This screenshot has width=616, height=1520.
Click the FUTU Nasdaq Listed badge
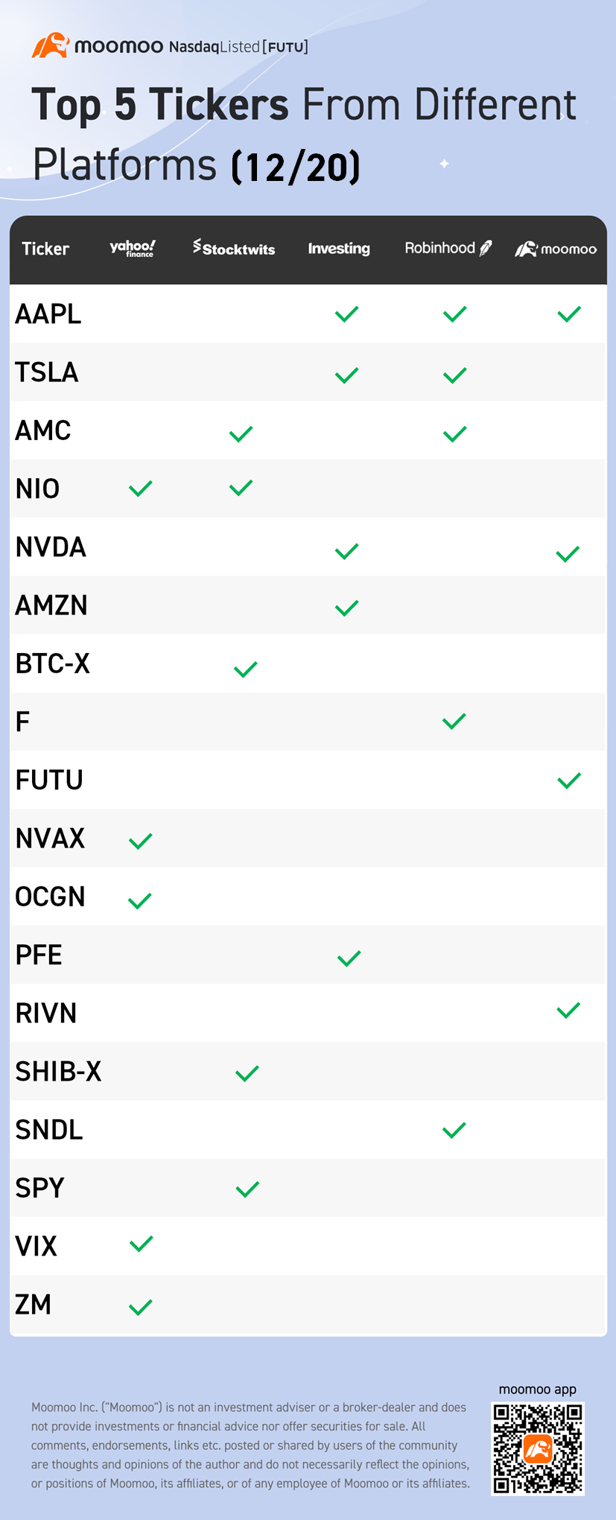[238, 47]
